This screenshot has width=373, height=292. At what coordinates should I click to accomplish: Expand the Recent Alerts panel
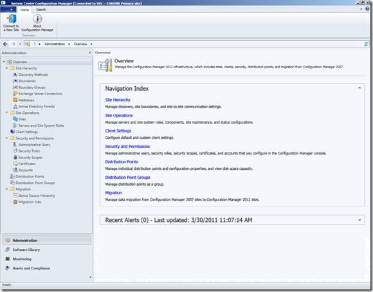click(x=359, y=220)
